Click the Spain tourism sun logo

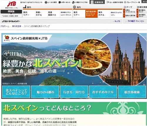click(x=7, y=38)
